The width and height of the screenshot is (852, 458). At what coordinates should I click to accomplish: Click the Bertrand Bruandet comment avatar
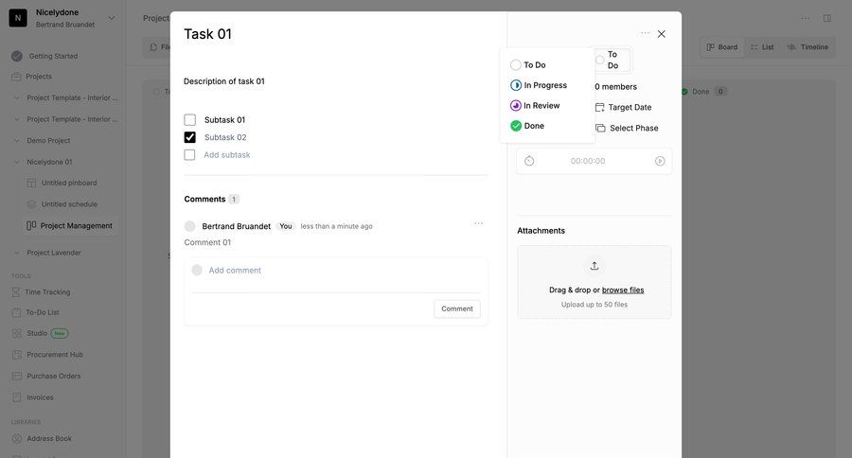189,226
